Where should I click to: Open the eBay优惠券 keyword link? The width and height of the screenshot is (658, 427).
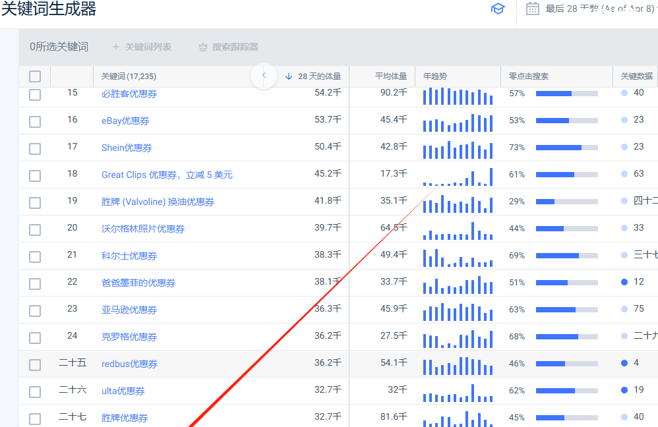pos(125,121)
